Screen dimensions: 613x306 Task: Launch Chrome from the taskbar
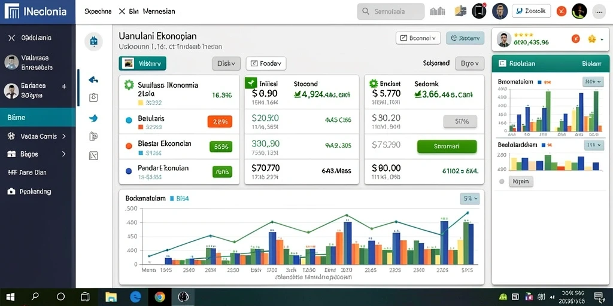(x=159, y=296)
